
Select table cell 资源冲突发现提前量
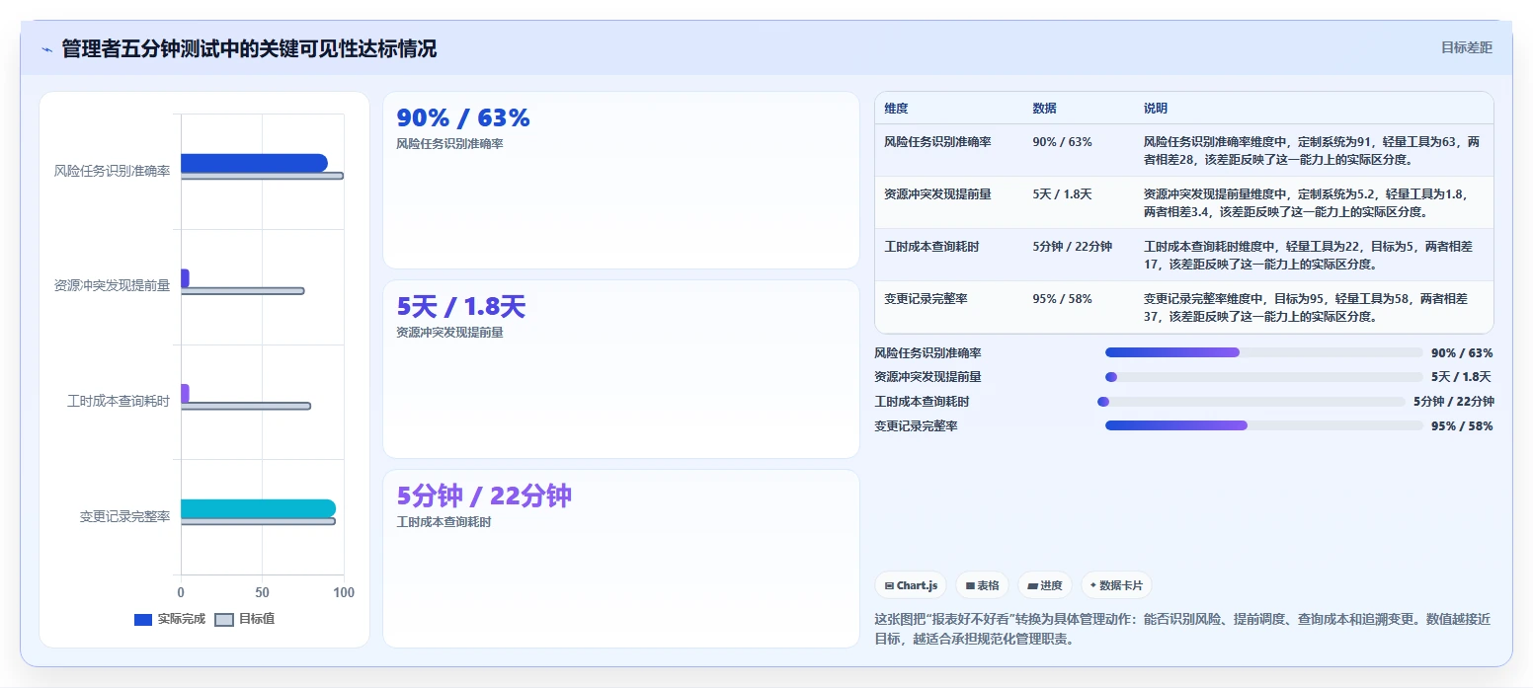coord(937,194)
